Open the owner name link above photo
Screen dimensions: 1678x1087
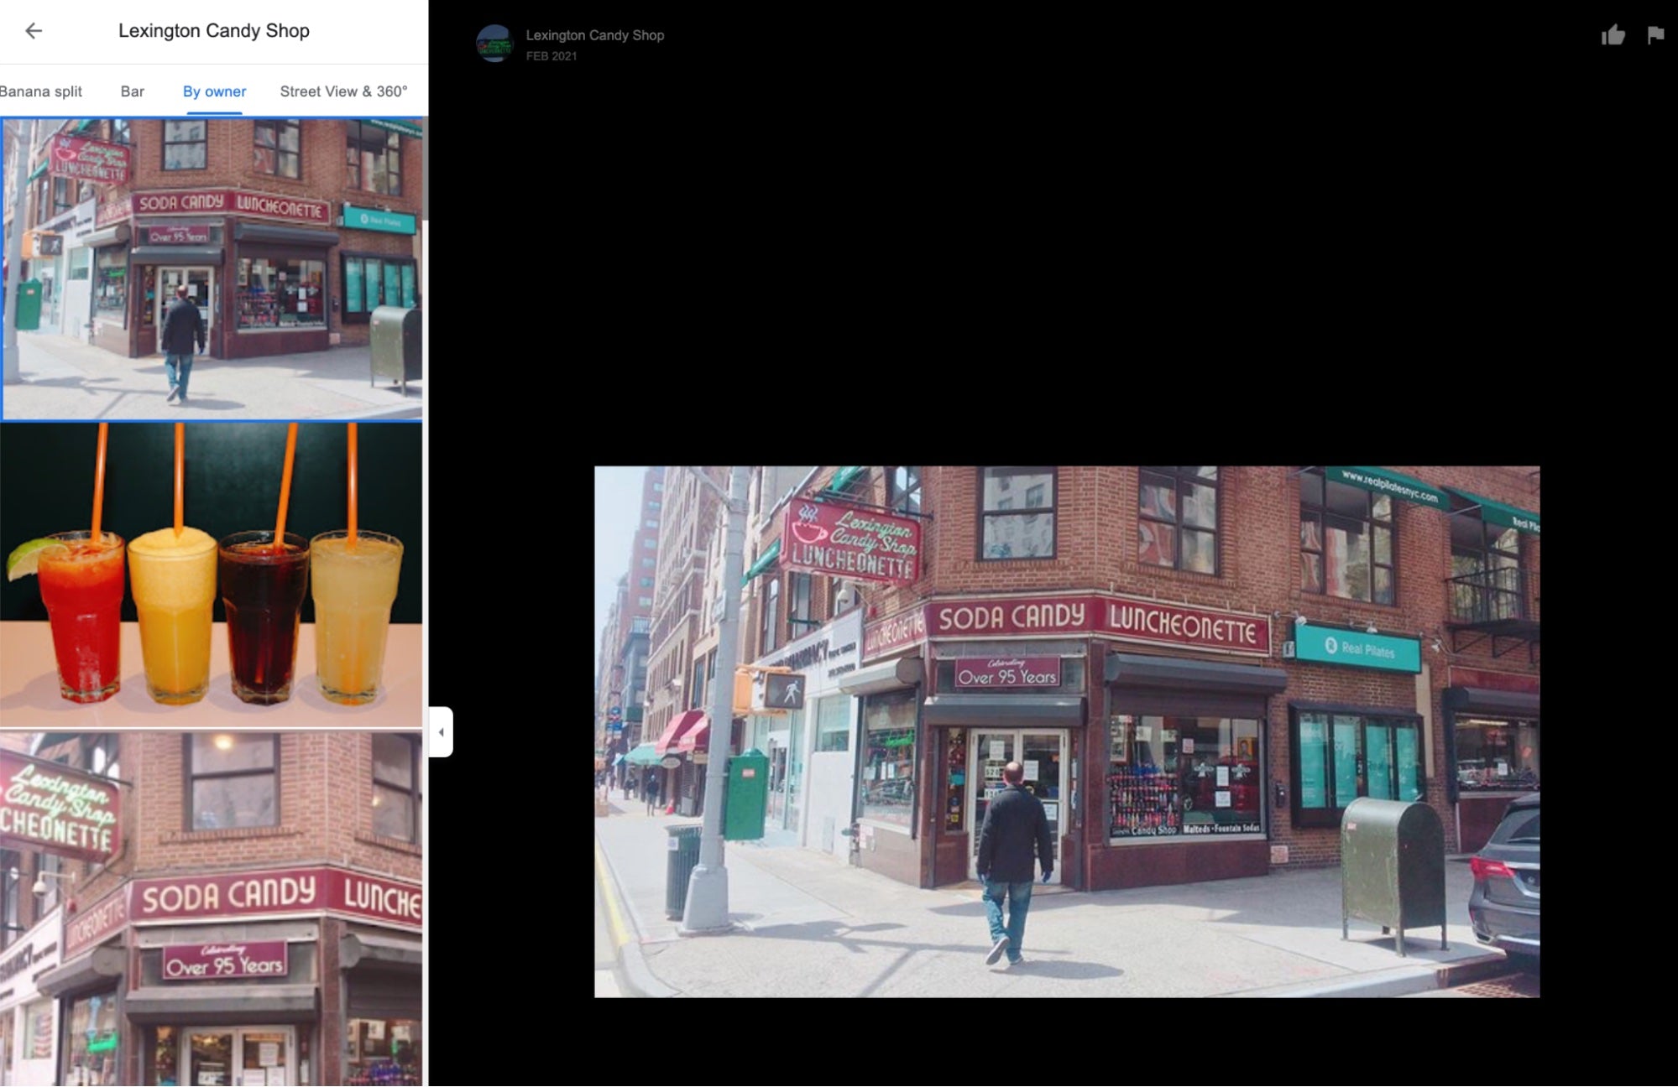click(595, 35)
